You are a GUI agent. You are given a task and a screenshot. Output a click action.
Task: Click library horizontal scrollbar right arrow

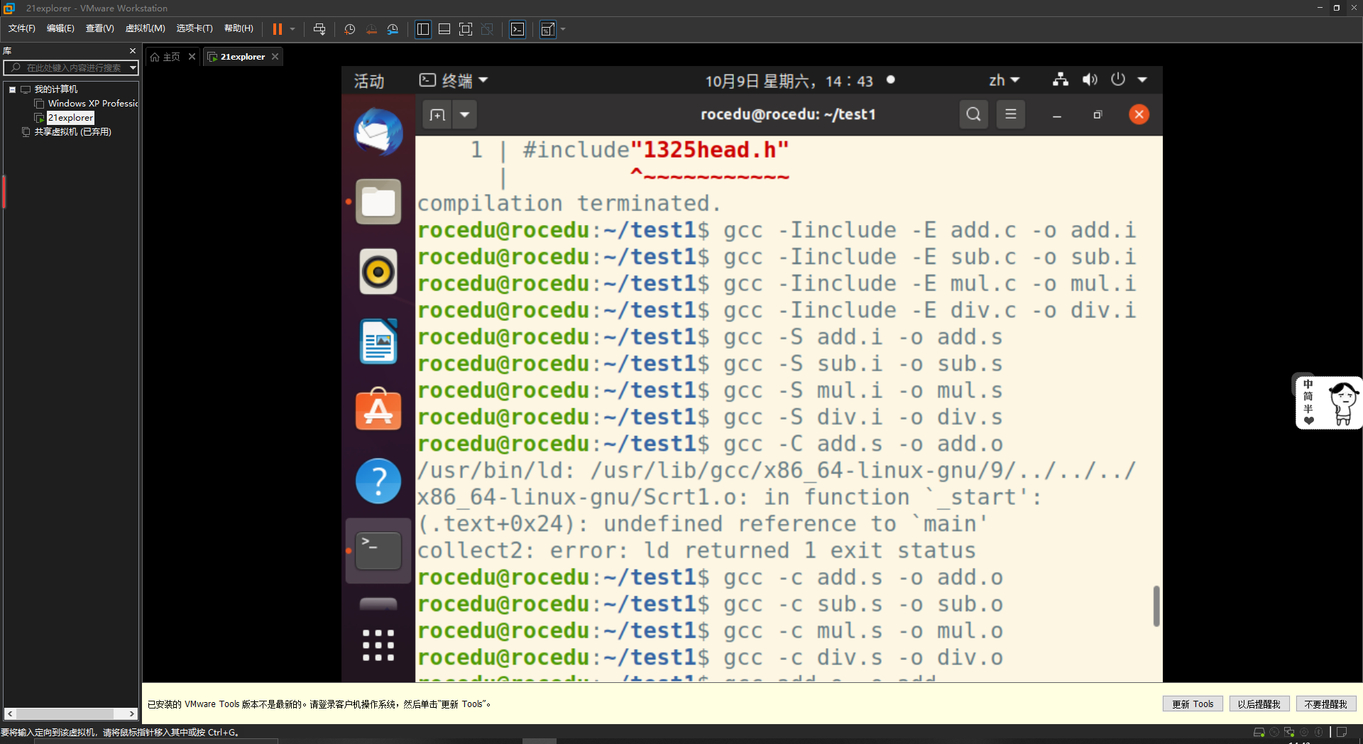pos(132,713)
